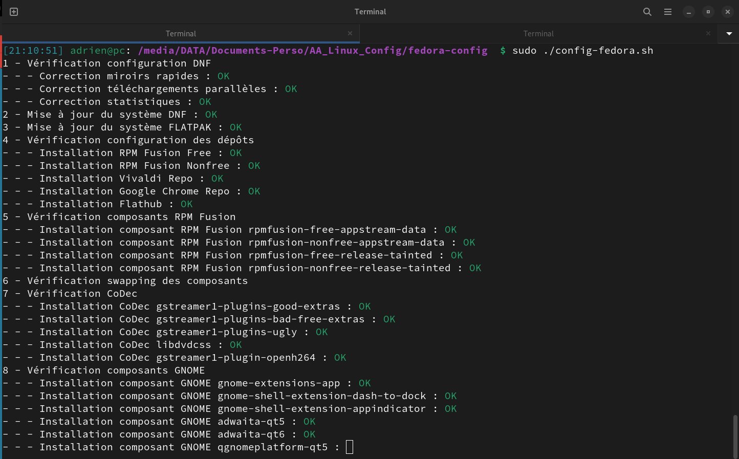The image size is (739, 459).
Task: Switch to the first Terminal tab
Action: [180, 33]
